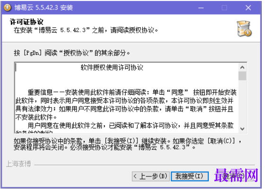Click the line starting 按 [PgDn] 阅读
The height and width of the screenshot is (190, 267).
pos(72,53)
